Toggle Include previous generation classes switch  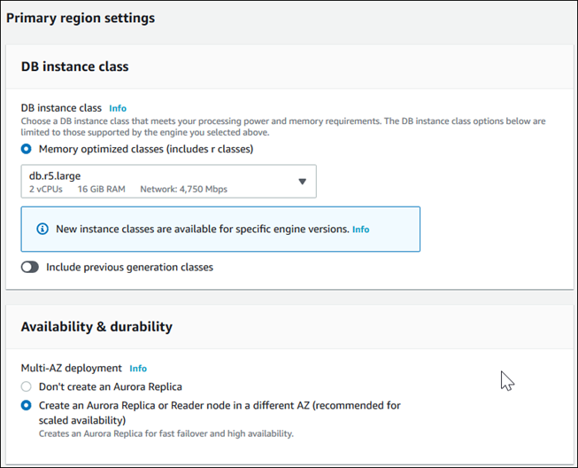click(30, 267)
